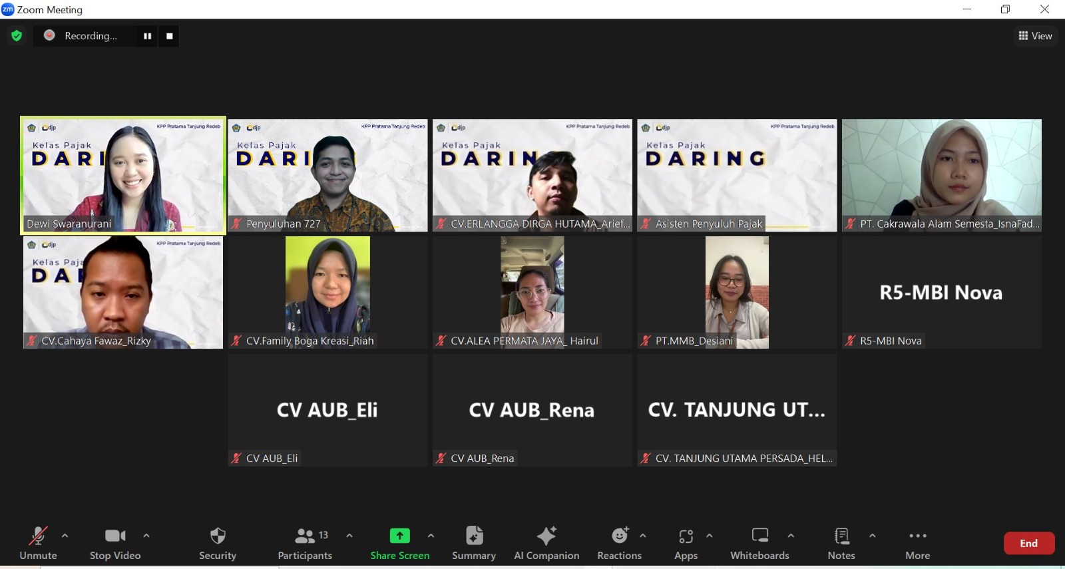1065x569 pixels.
Task: Open the Notes tool
Action: pos(841,543)
